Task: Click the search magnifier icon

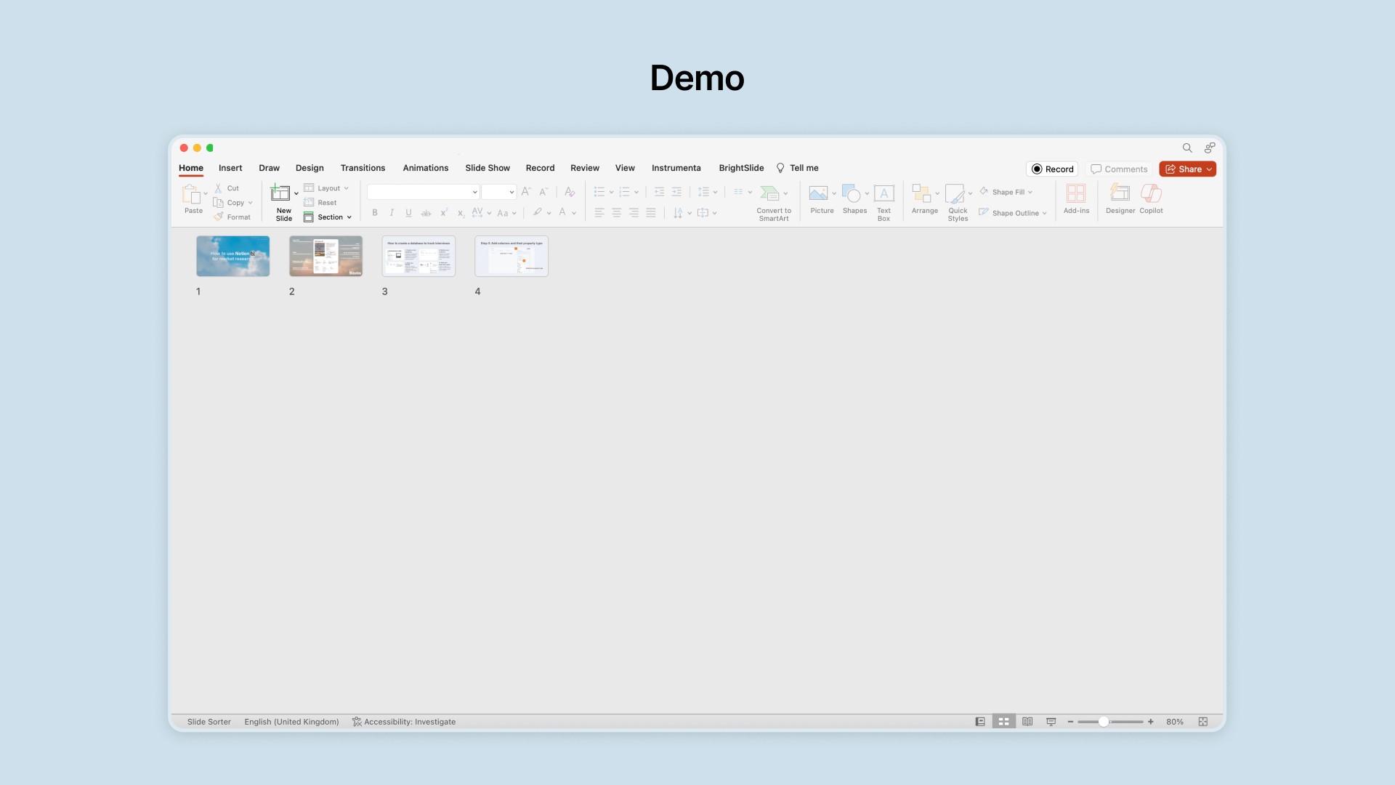Action: click(x=1187, y=148)
